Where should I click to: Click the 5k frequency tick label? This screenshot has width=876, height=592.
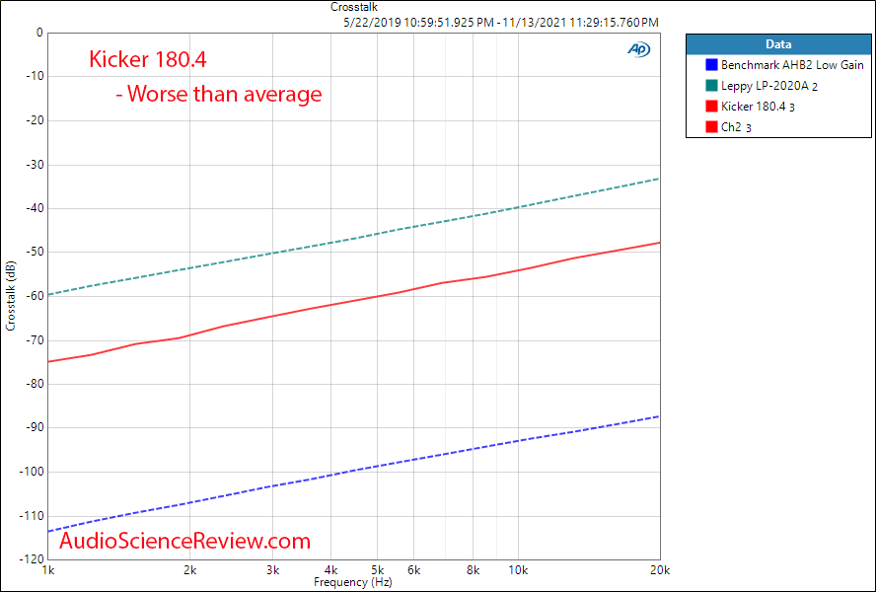(x=377, y=570)
